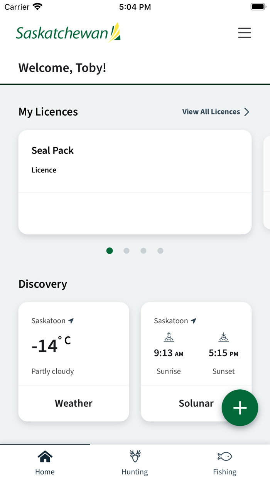Tap the 5:15 PM sunset time
Viewport: 270px width, 481px height.
[x=224, y=353]
